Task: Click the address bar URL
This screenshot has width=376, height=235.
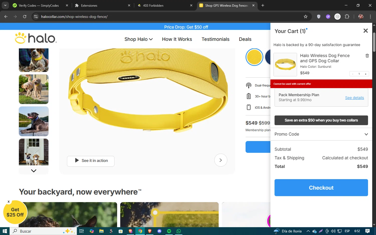Action: (74, 17)
